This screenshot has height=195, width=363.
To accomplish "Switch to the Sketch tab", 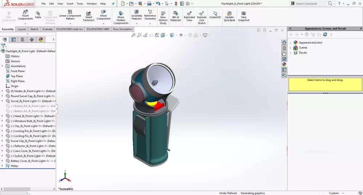I will coord(34,29).
